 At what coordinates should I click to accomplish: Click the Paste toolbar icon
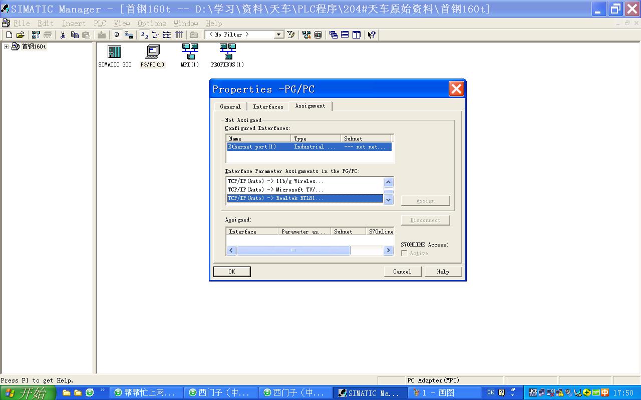click(x=86, y=35)
